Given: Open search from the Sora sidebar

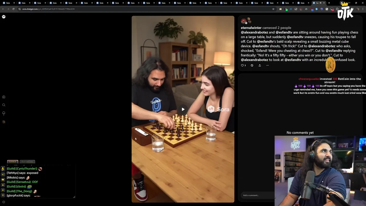Looking at the screenshot, I should tap(4, 105).
